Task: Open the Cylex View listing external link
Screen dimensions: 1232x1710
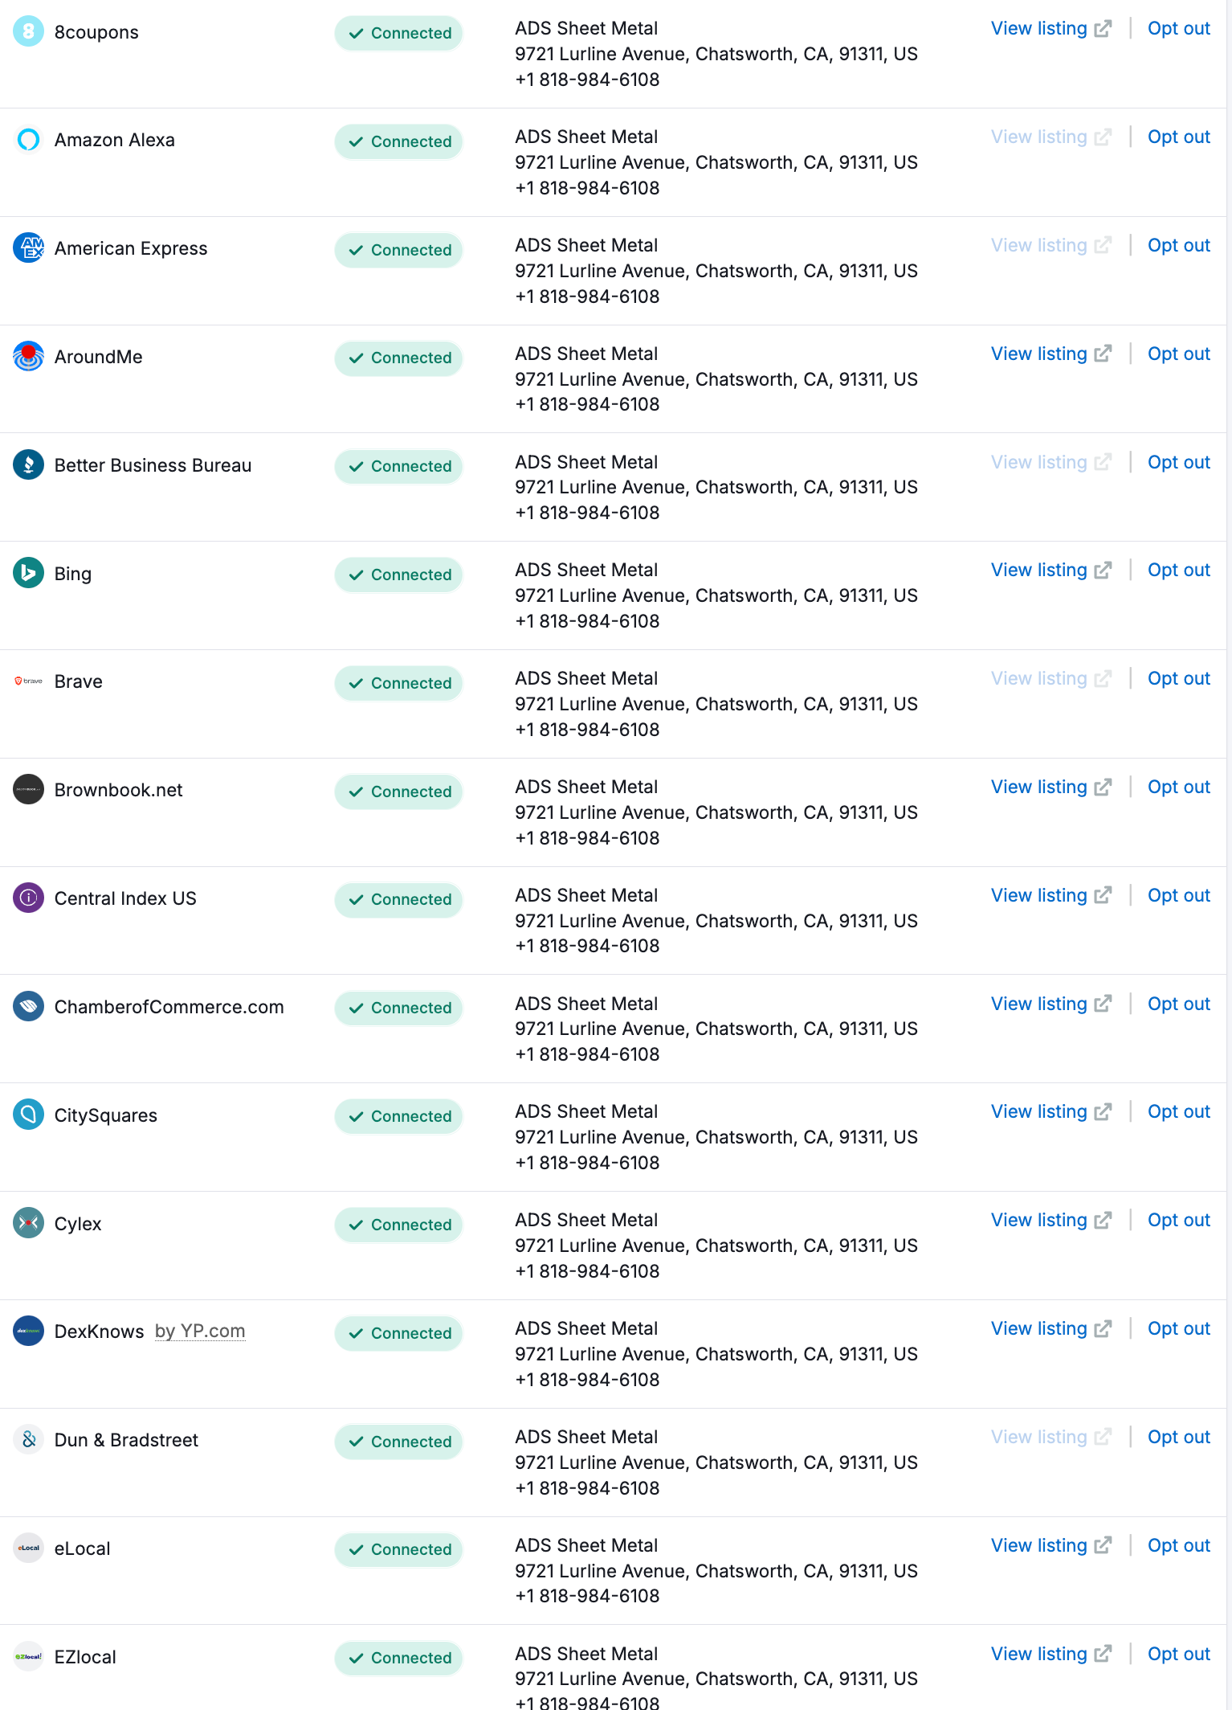Action: pos(1050,1221)
